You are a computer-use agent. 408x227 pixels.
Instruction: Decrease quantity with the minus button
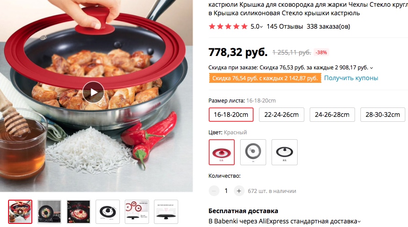point(214,191)
